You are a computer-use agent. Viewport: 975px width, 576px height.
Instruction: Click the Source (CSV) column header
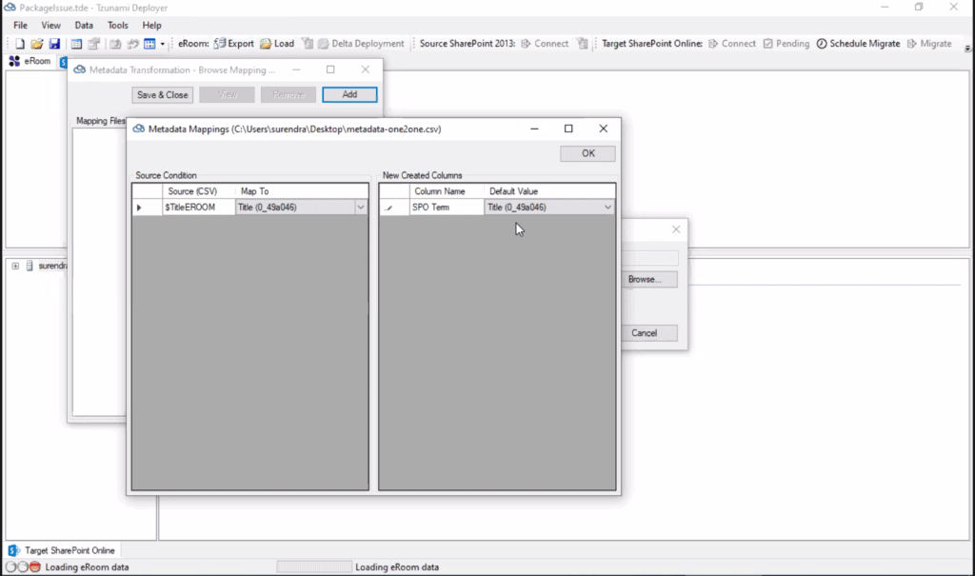(x=198, y=191)
